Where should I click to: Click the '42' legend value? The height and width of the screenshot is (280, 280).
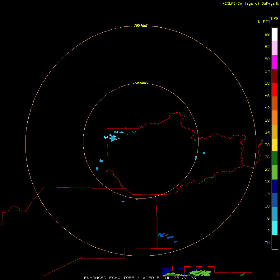click(267, 108)
